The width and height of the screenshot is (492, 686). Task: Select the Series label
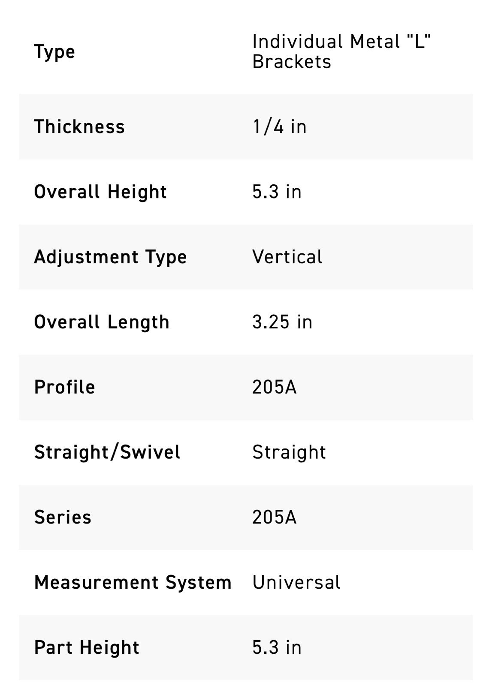63,518
